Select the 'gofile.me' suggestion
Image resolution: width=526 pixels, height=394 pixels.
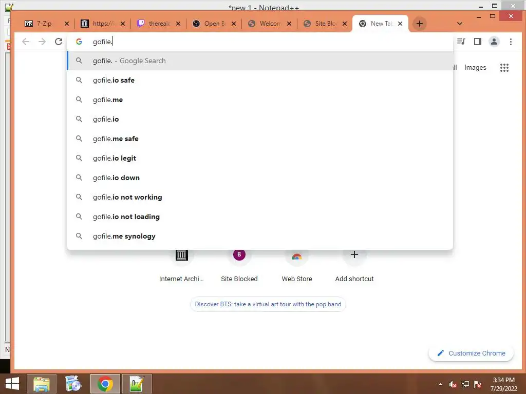(x=260, y=100)
